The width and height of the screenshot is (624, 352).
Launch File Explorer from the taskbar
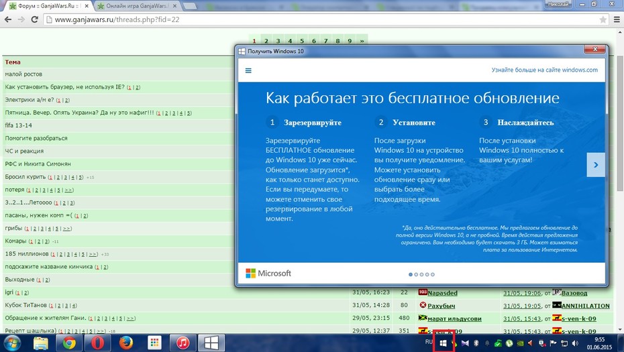coord(40,343)
